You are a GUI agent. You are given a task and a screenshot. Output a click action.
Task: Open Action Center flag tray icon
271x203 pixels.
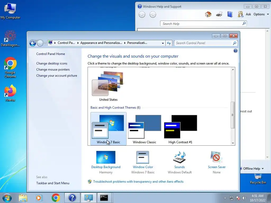[x=238, y=198]
